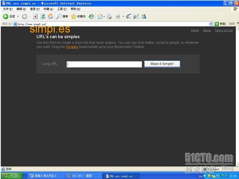Expand the address bar dropdown arrow
Image resolution: width=239 pixels, height=179 pixels.
point(211,24)
